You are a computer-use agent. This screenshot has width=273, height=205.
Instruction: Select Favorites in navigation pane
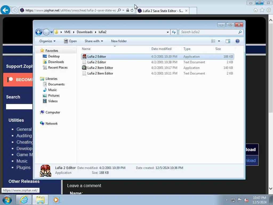pyautogui.click(x=52, y=51)
